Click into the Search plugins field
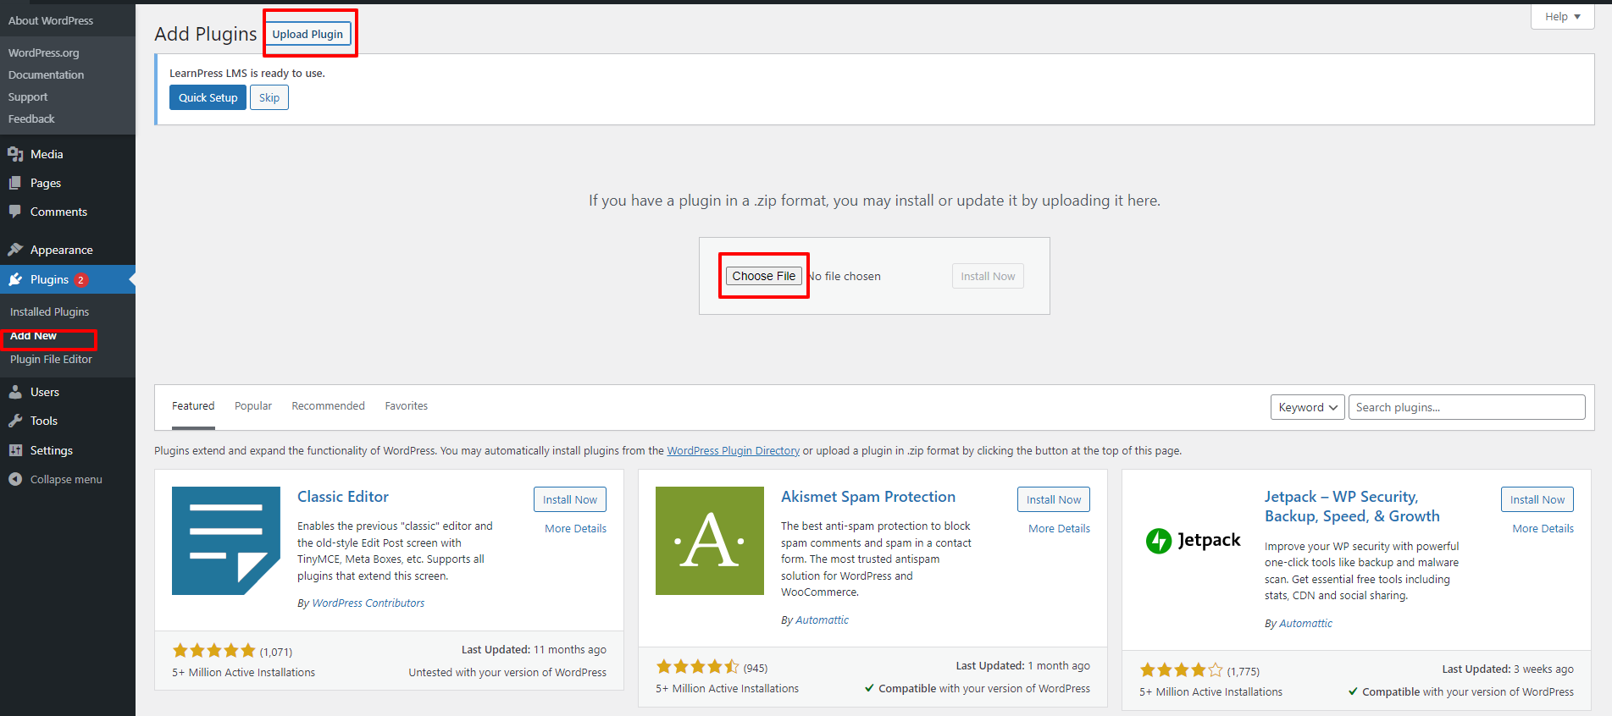Viewport: 1612px width, 716px height. click(1466, 407)
